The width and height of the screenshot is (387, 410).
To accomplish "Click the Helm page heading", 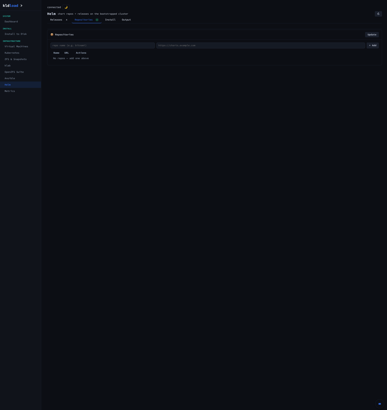I will [51, 14].
